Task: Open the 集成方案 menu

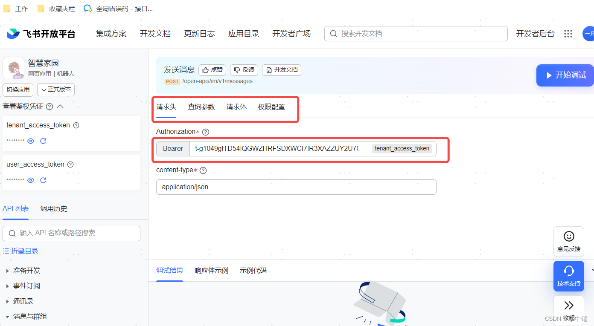Action: click(x=111, y=34)
